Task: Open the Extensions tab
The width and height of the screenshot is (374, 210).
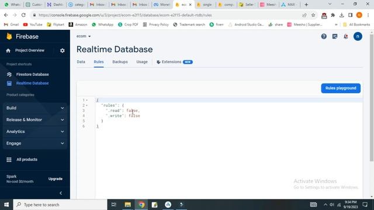Action: pyautogui.click(x=175, y=62)
